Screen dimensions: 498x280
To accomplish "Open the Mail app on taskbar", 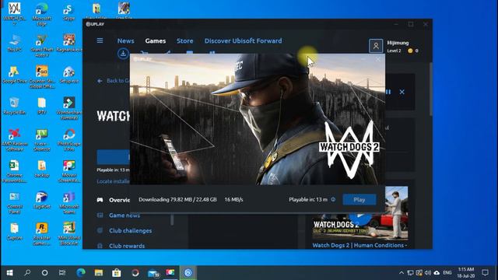I will (x=153, y=273).
